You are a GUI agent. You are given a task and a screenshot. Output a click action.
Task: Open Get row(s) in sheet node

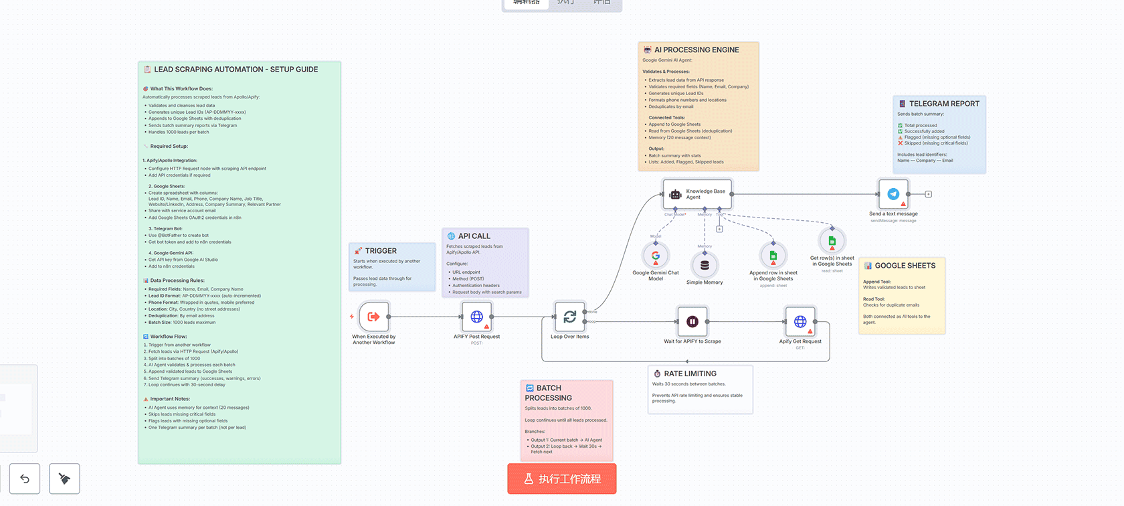[832, 241]
